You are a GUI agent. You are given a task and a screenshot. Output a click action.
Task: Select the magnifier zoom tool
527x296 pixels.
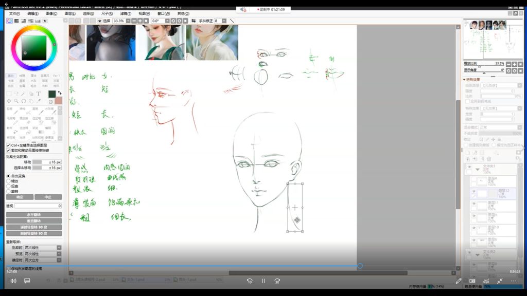16,101
